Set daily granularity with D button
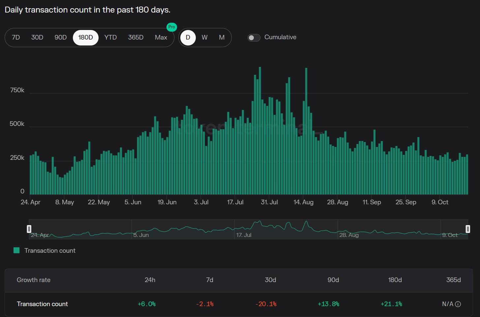Image resolution: width=480 pixels, height=317 pixels. (188, 37)
